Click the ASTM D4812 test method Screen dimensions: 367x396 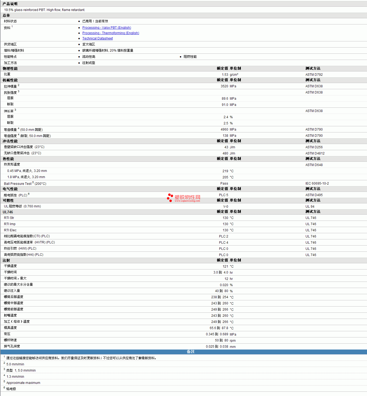click(315, 153)
